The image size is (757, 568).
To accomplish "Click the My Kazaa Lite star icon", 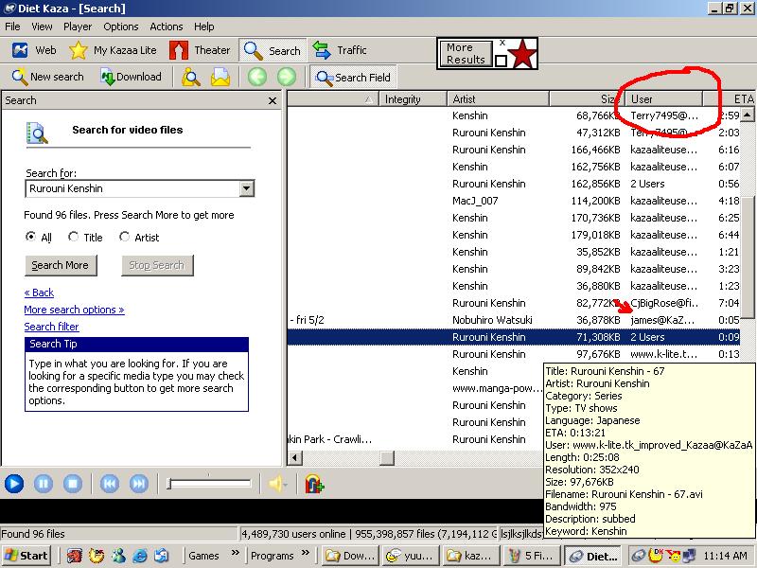I will tap(79, 50).
